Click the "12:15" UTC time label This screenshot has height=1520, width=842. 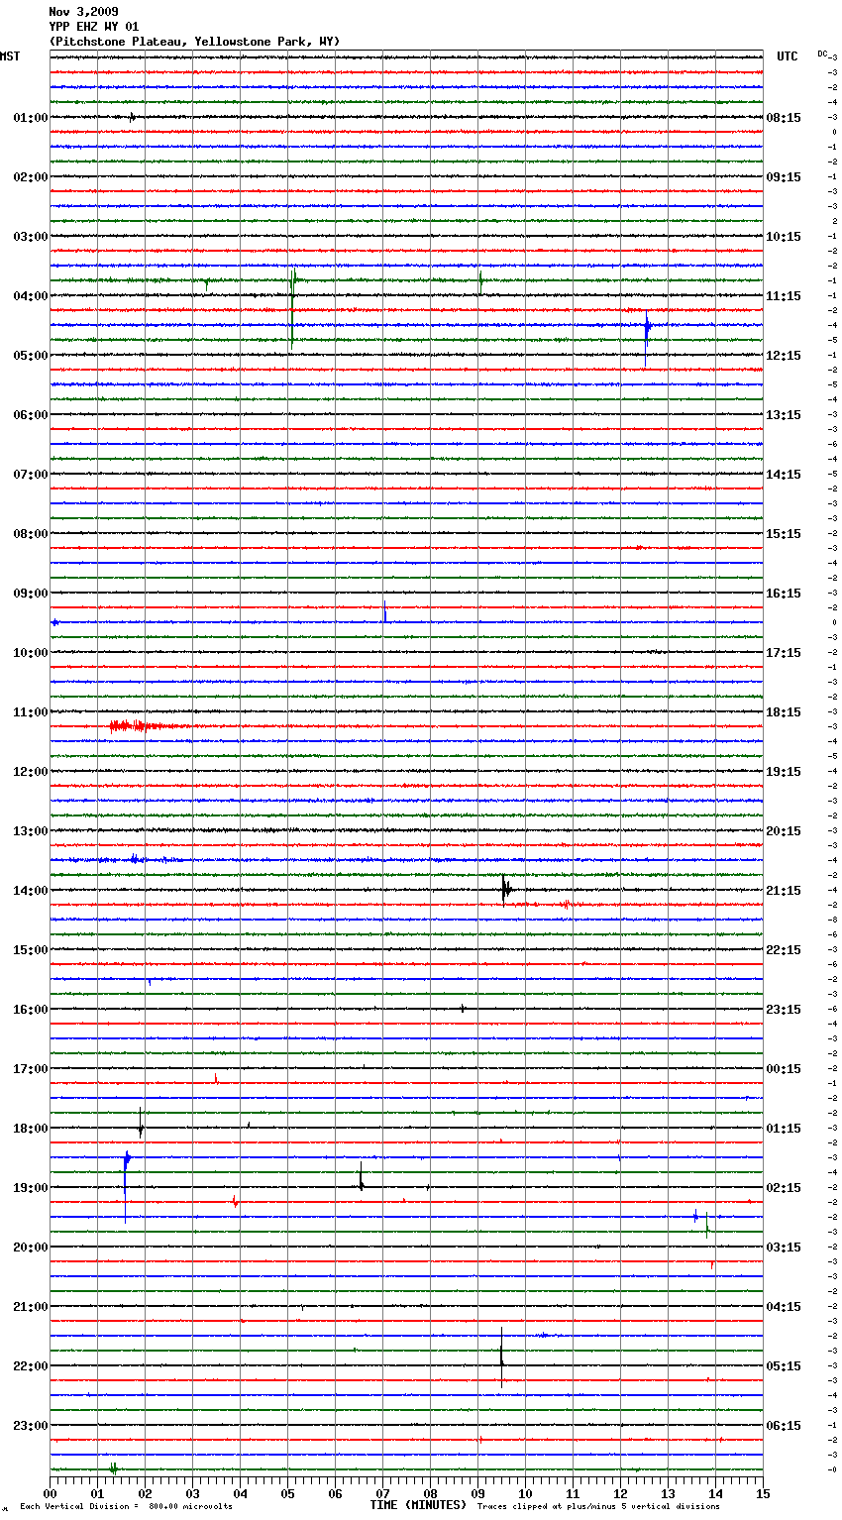784,356
